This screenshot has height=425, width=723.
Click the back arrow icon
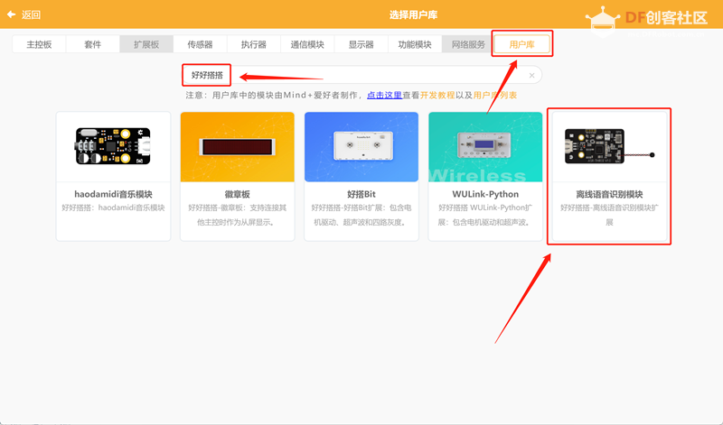12,14
